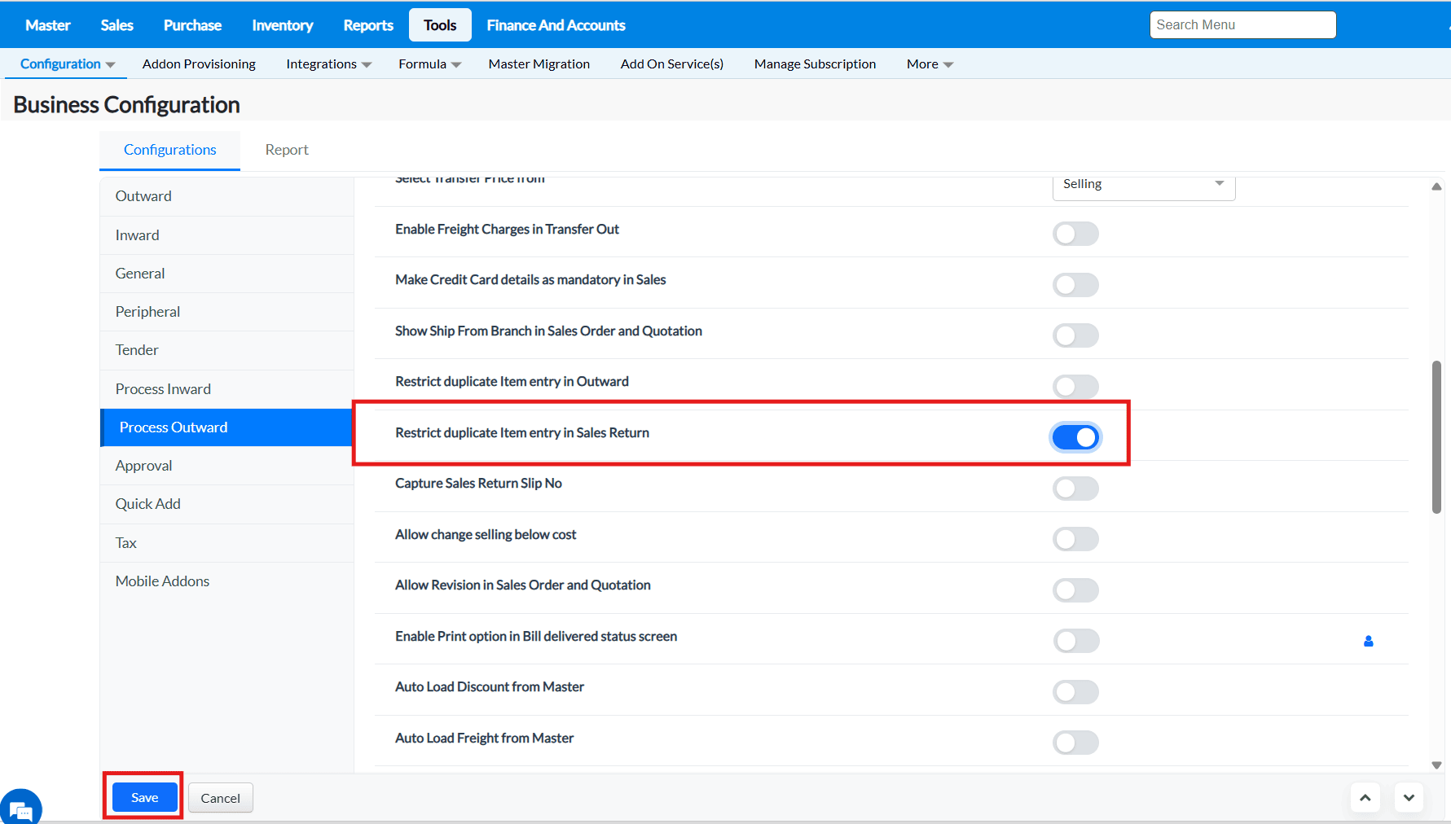Click the vertical scrollbar thumb
The width and height of the screenshot is (1451, 824).
click(x=1436, y=437)
